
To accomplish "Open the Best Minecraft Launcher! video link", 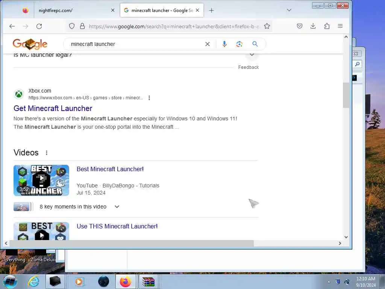I will pyautogui.click(x=110, y=169).
